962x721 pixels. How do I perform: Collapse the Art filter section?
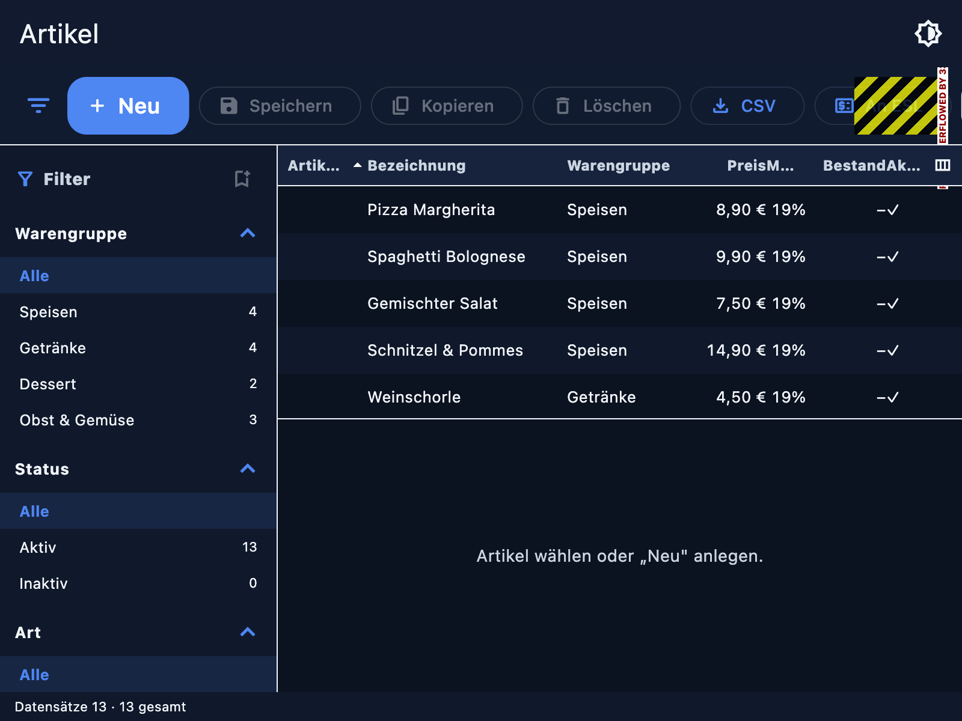248,632
